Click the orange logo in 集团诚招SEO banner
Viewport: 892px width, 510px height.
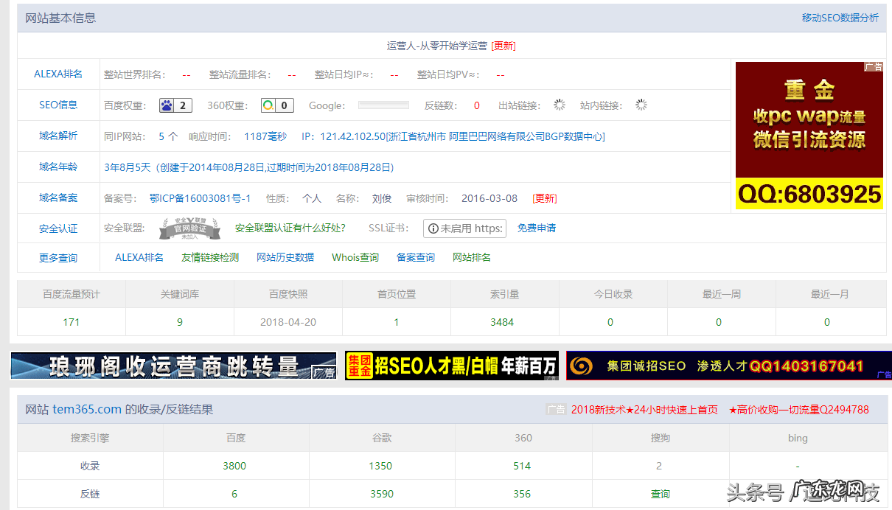pyautogui.click(x=582, y=365)
